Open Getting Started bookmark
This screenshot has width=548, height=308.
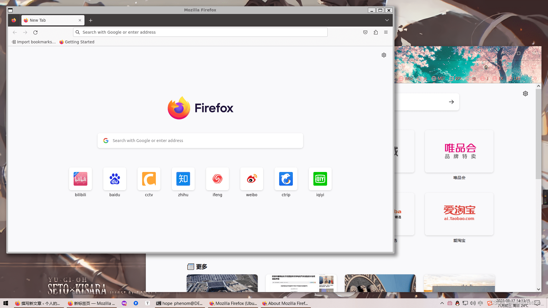tap(77, 42)
